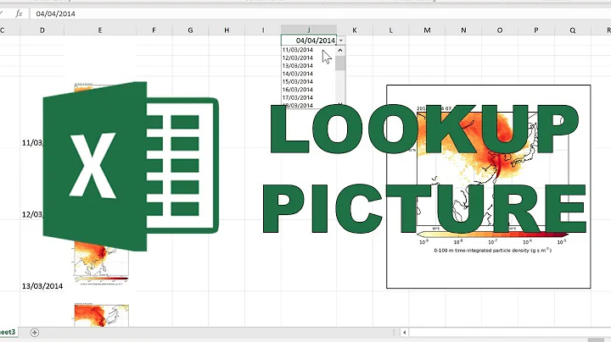Select the large linked particle density picture

(x=488, y=186)
